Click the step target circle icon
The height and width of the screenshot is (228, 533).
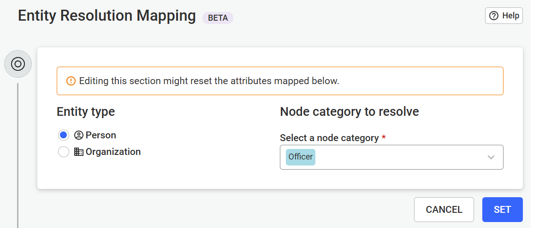[x=18, y=64]
